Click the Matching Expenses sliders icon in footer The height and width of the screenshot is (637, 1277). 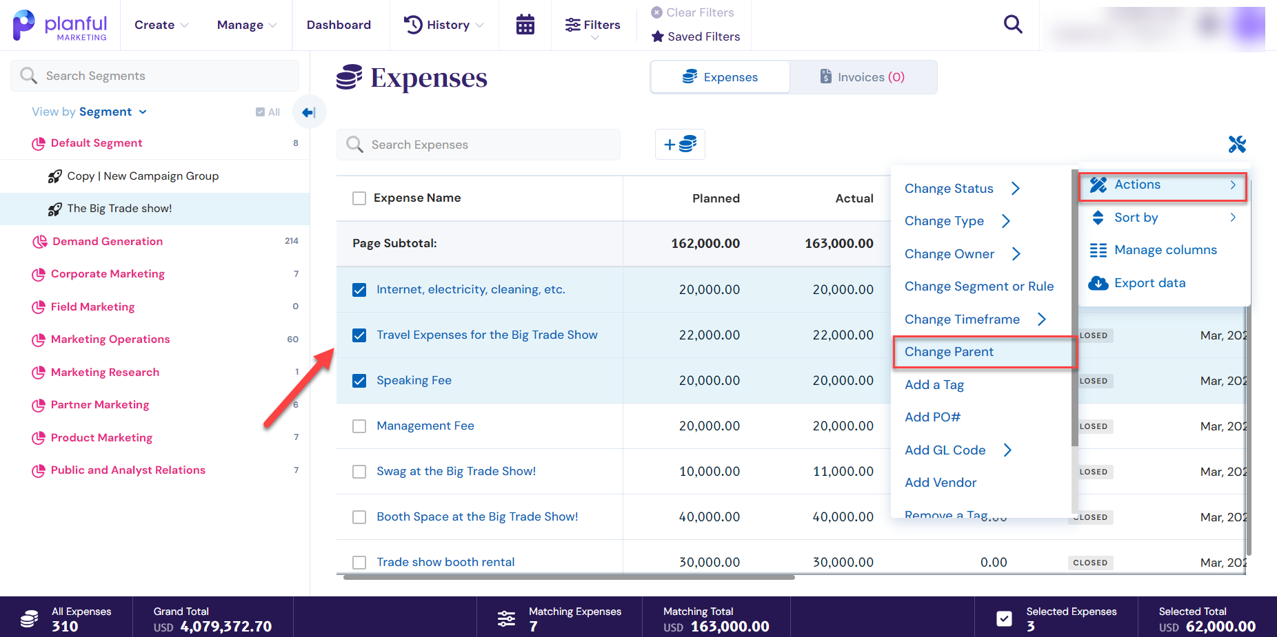click(x=507, y=618)
